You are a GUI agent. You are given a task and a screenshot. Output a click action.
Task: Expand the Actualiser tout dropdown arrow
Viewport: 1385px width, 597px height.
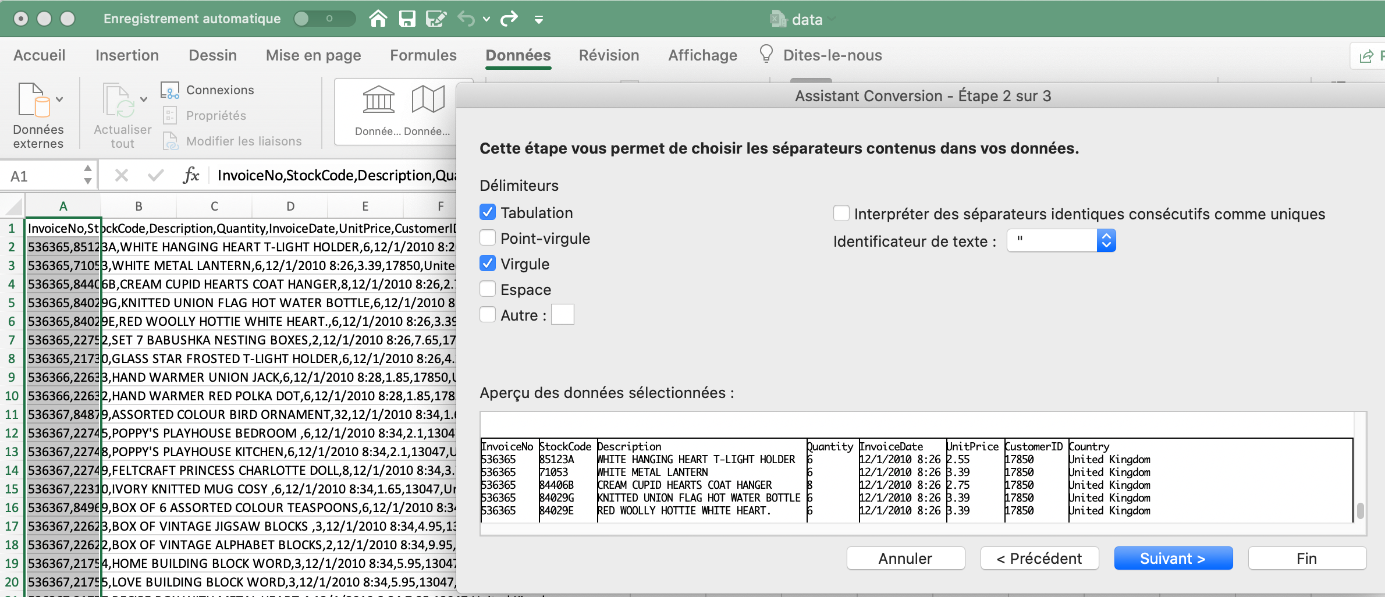144,99
